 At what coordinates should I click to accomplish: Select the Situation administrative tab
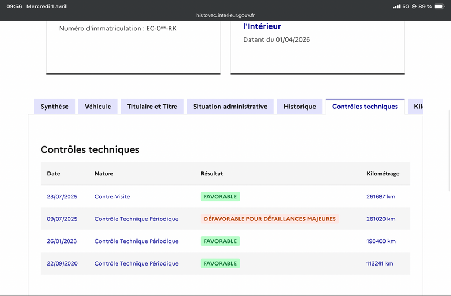tap(230, 107)
